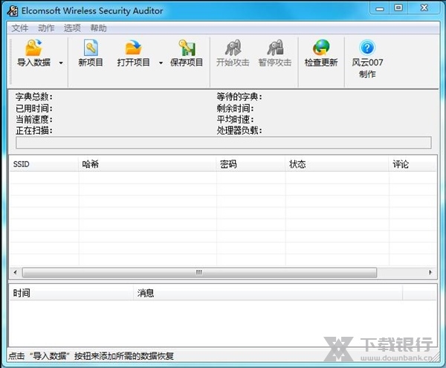The image size is (446, 368).
Task: Click the 已用时间 label
Action: click(x=34, y=108)
